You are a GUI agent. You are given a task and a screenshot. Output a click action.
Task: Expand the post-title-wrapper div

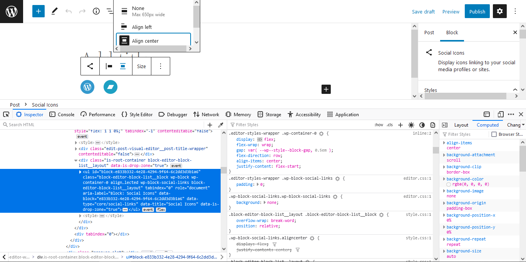click(x=76, y=148)
